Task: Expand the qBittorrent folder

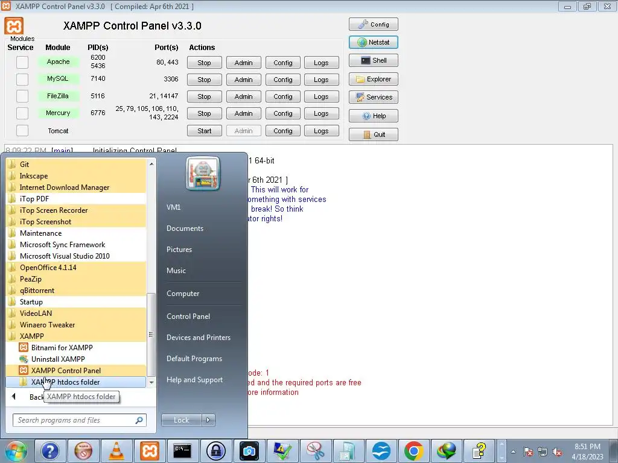Action: pos(76,291)
